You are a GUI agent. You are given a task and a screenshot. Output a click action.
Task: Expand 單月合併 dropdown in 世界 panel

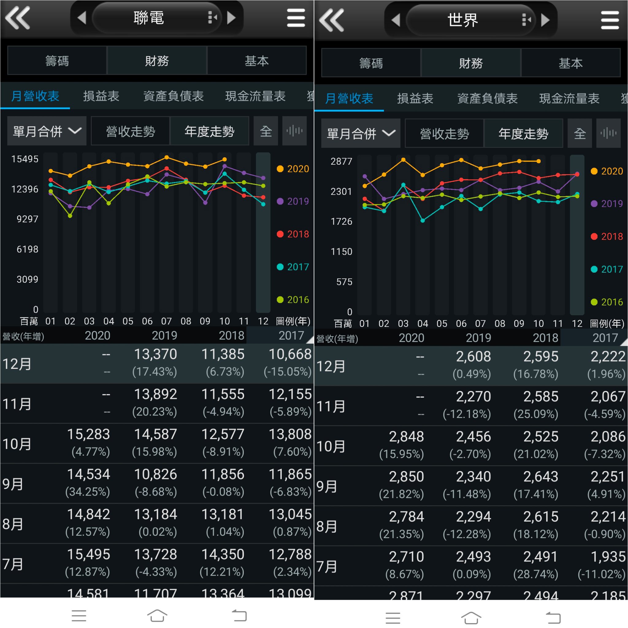pos(361,133)
